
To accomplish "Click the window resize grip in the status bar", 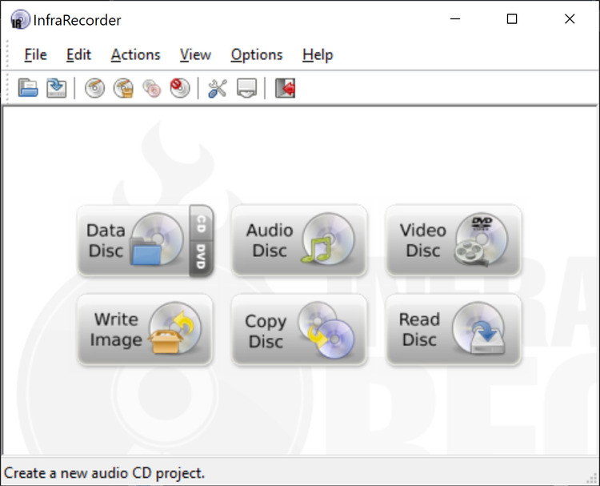I will click(591, 477).
